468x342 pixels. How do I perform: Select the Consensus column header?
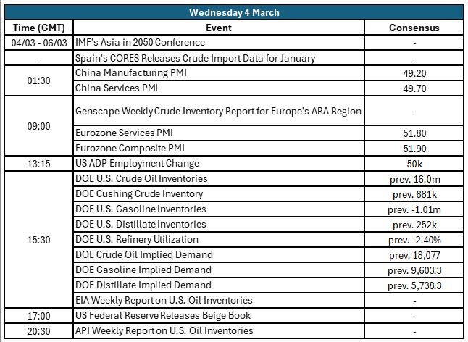pos(414,28)
